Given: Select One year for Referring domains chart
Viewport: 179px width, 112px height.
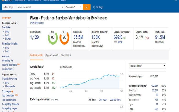Looking at the screenshot, I should pos(103,100).
